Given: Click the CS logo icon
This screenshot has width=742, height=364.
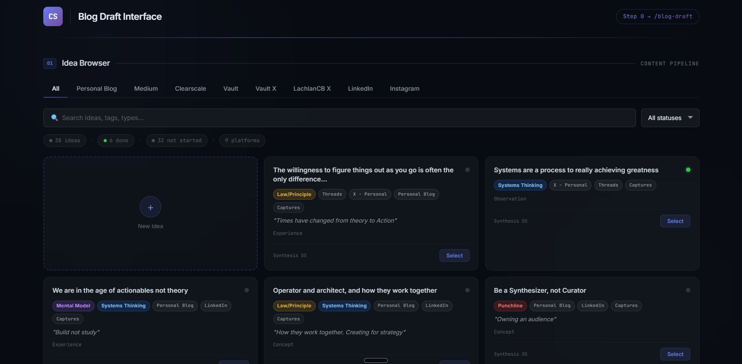Looking at the screenshot, I should (53, 16).
